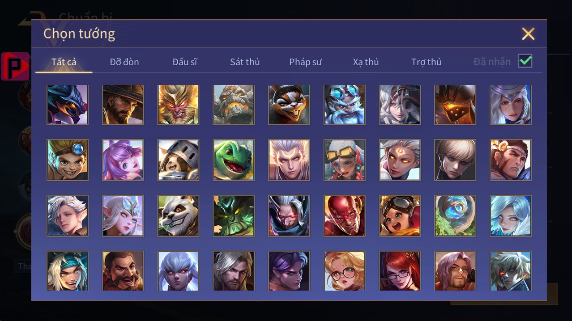This screenshot has width=572, height=321.
Task: Select the blonde girl with glasses portrait
Action: [345, 271]
